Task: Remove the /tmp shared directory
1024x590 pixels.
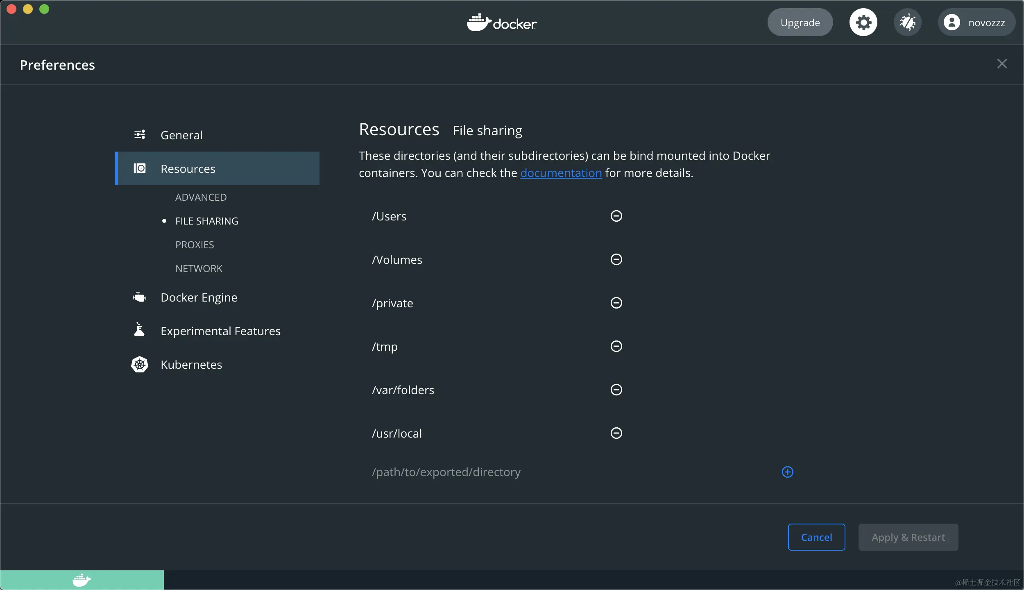Action: click(616, 346)
